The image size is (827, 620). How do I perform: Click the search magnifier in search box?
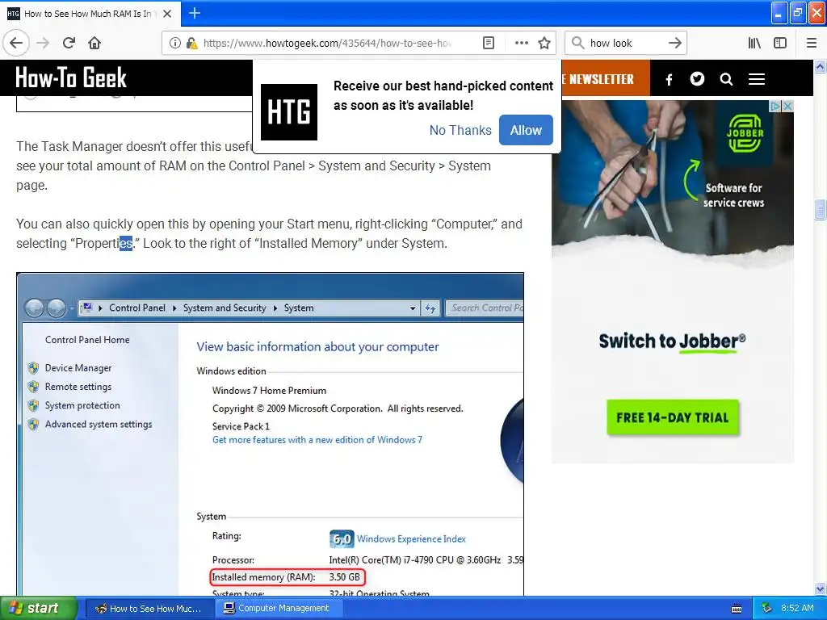click(x=577, y=43)
